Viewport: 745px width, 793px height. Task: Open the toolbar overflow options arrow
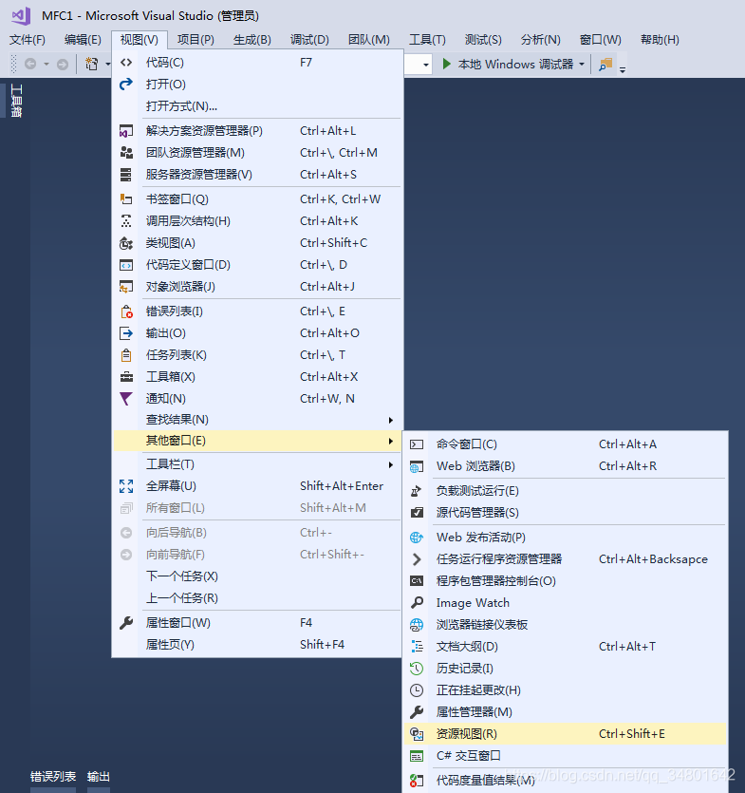[623, 69]
